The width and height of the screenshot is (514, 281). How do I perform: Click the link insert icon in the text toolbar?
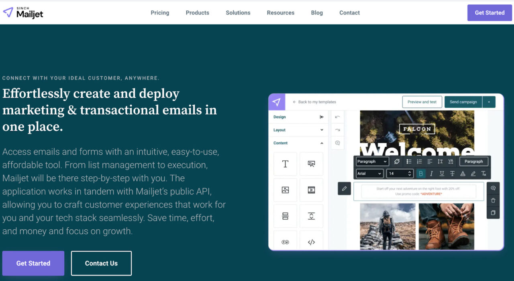click(x=397, y=162)
